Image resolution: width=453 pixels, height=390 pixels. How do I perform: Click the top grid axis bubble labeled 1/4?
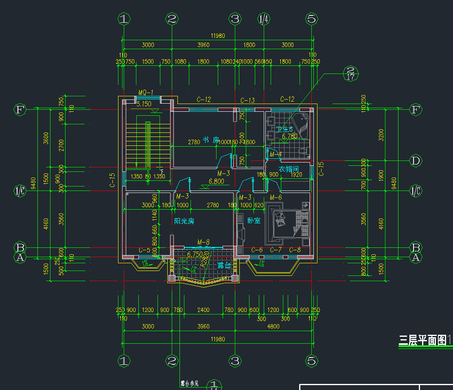click(264, 19)
